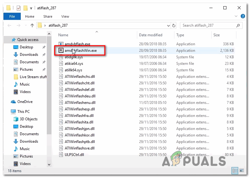This screenshot has width=250, height=178.
Task: Click the atiflash_287 address bar path
Action: click(58, 25)
